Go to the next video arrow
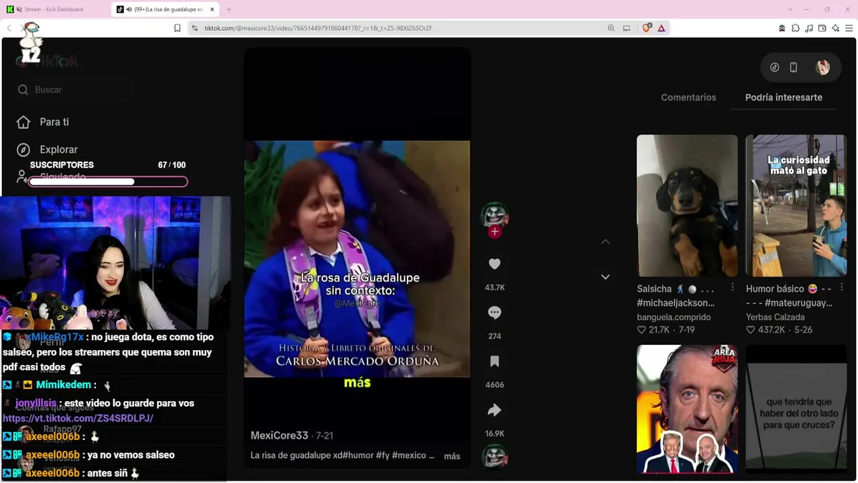Image resolution: width=858 pixels, height=483 pixels. pos(605,277)
